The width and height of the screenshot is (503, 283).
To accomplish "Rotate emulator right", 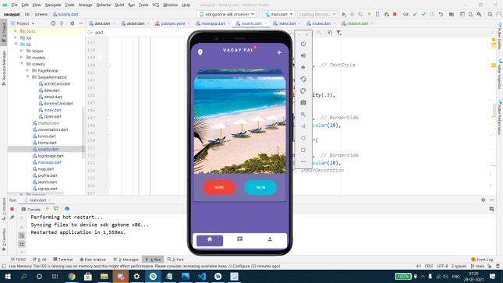I will 303,90.
